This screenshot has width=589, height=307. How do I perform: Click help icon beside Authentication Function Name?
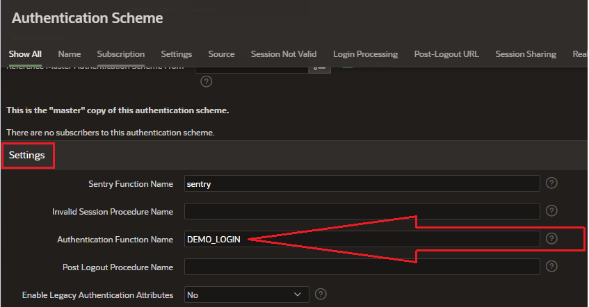point(551,238)
